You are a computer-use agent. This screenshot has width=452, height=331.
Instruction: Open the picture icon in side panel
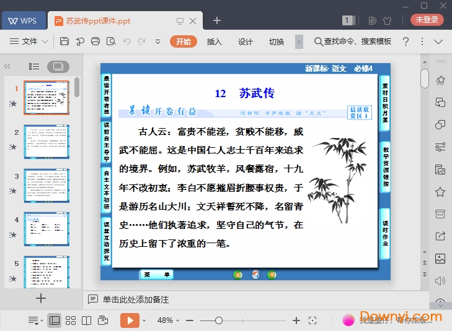point(440,259)
